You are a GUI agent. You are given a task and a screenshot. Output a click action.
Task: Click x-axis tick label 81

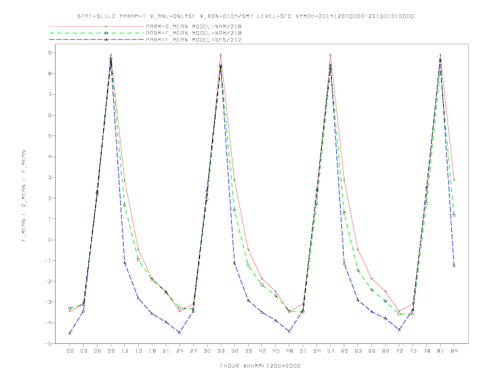pos(441,351)
